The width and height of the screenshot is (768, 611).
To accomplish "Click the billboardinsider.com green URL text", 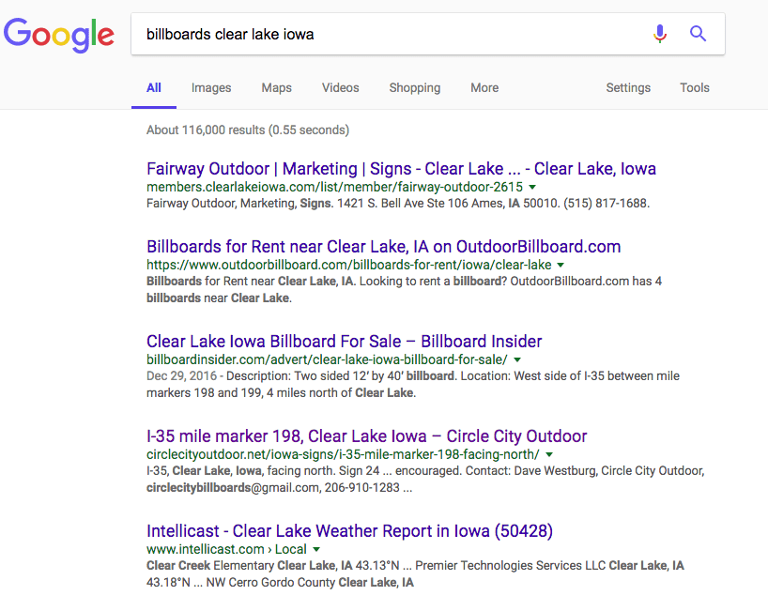I will tap(327, 359).
